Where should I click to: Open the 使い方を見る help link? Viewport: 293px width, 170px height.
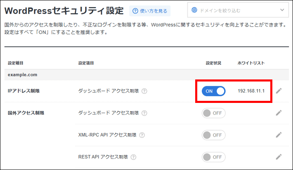150,11
